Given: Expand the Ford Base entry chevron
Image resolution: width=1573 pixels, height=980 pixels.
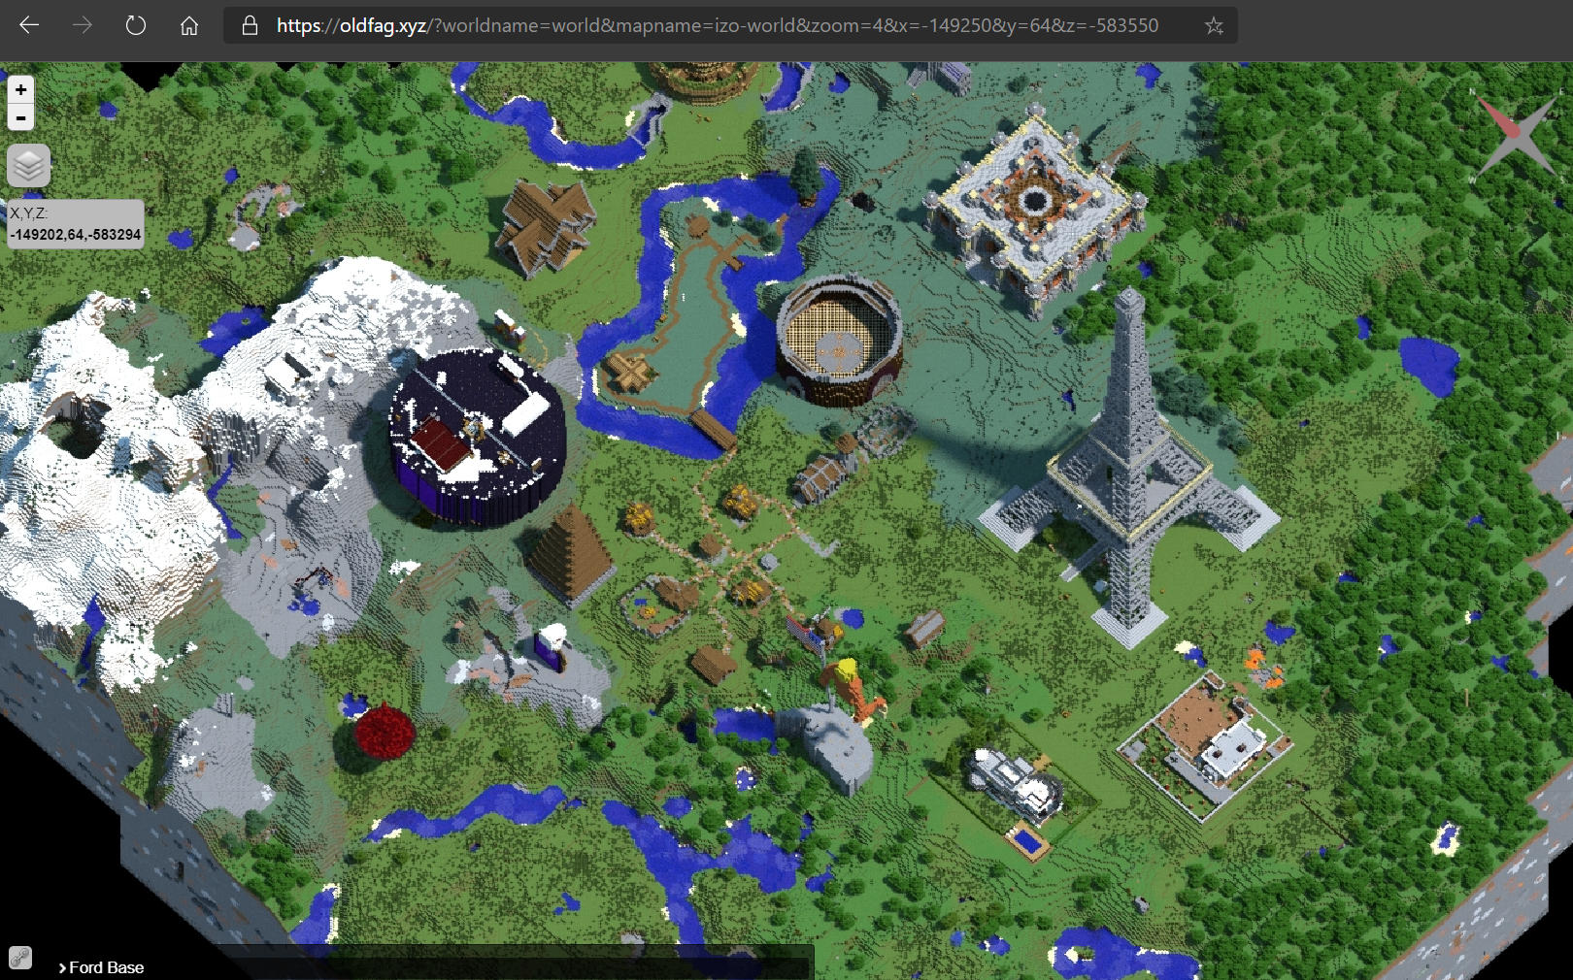Looking at the screenshot, I should point(62,967).
